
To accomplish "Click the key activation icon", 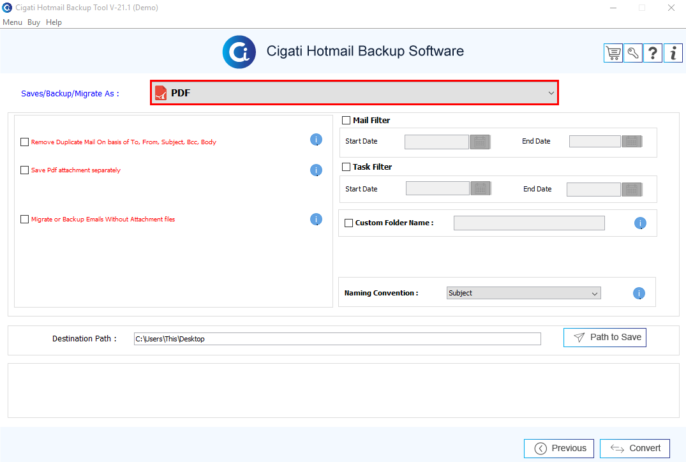I will (633, 54).
